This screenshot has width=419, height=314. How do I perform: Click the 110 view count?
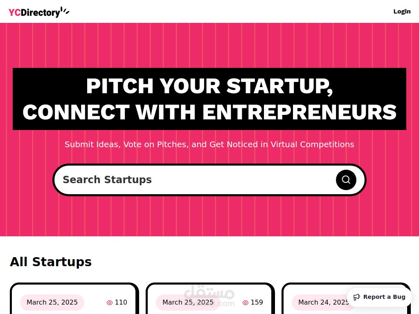[x=121, y=303]
